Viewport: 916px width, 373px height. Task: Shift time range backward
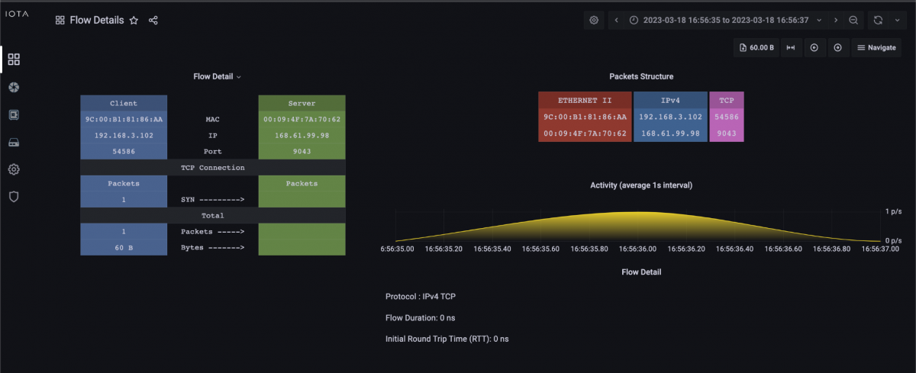(617, 21)
